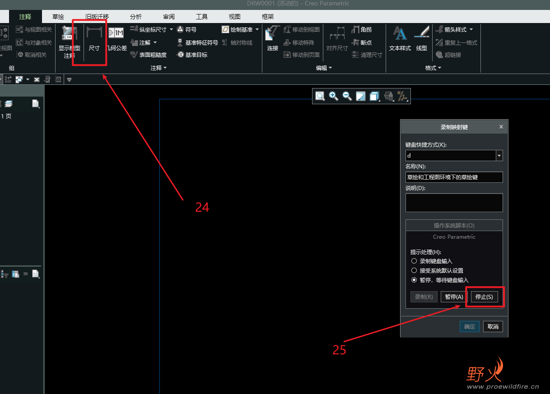Click 与对象相关 (Relate to Object)

click(x=34, y=43)
